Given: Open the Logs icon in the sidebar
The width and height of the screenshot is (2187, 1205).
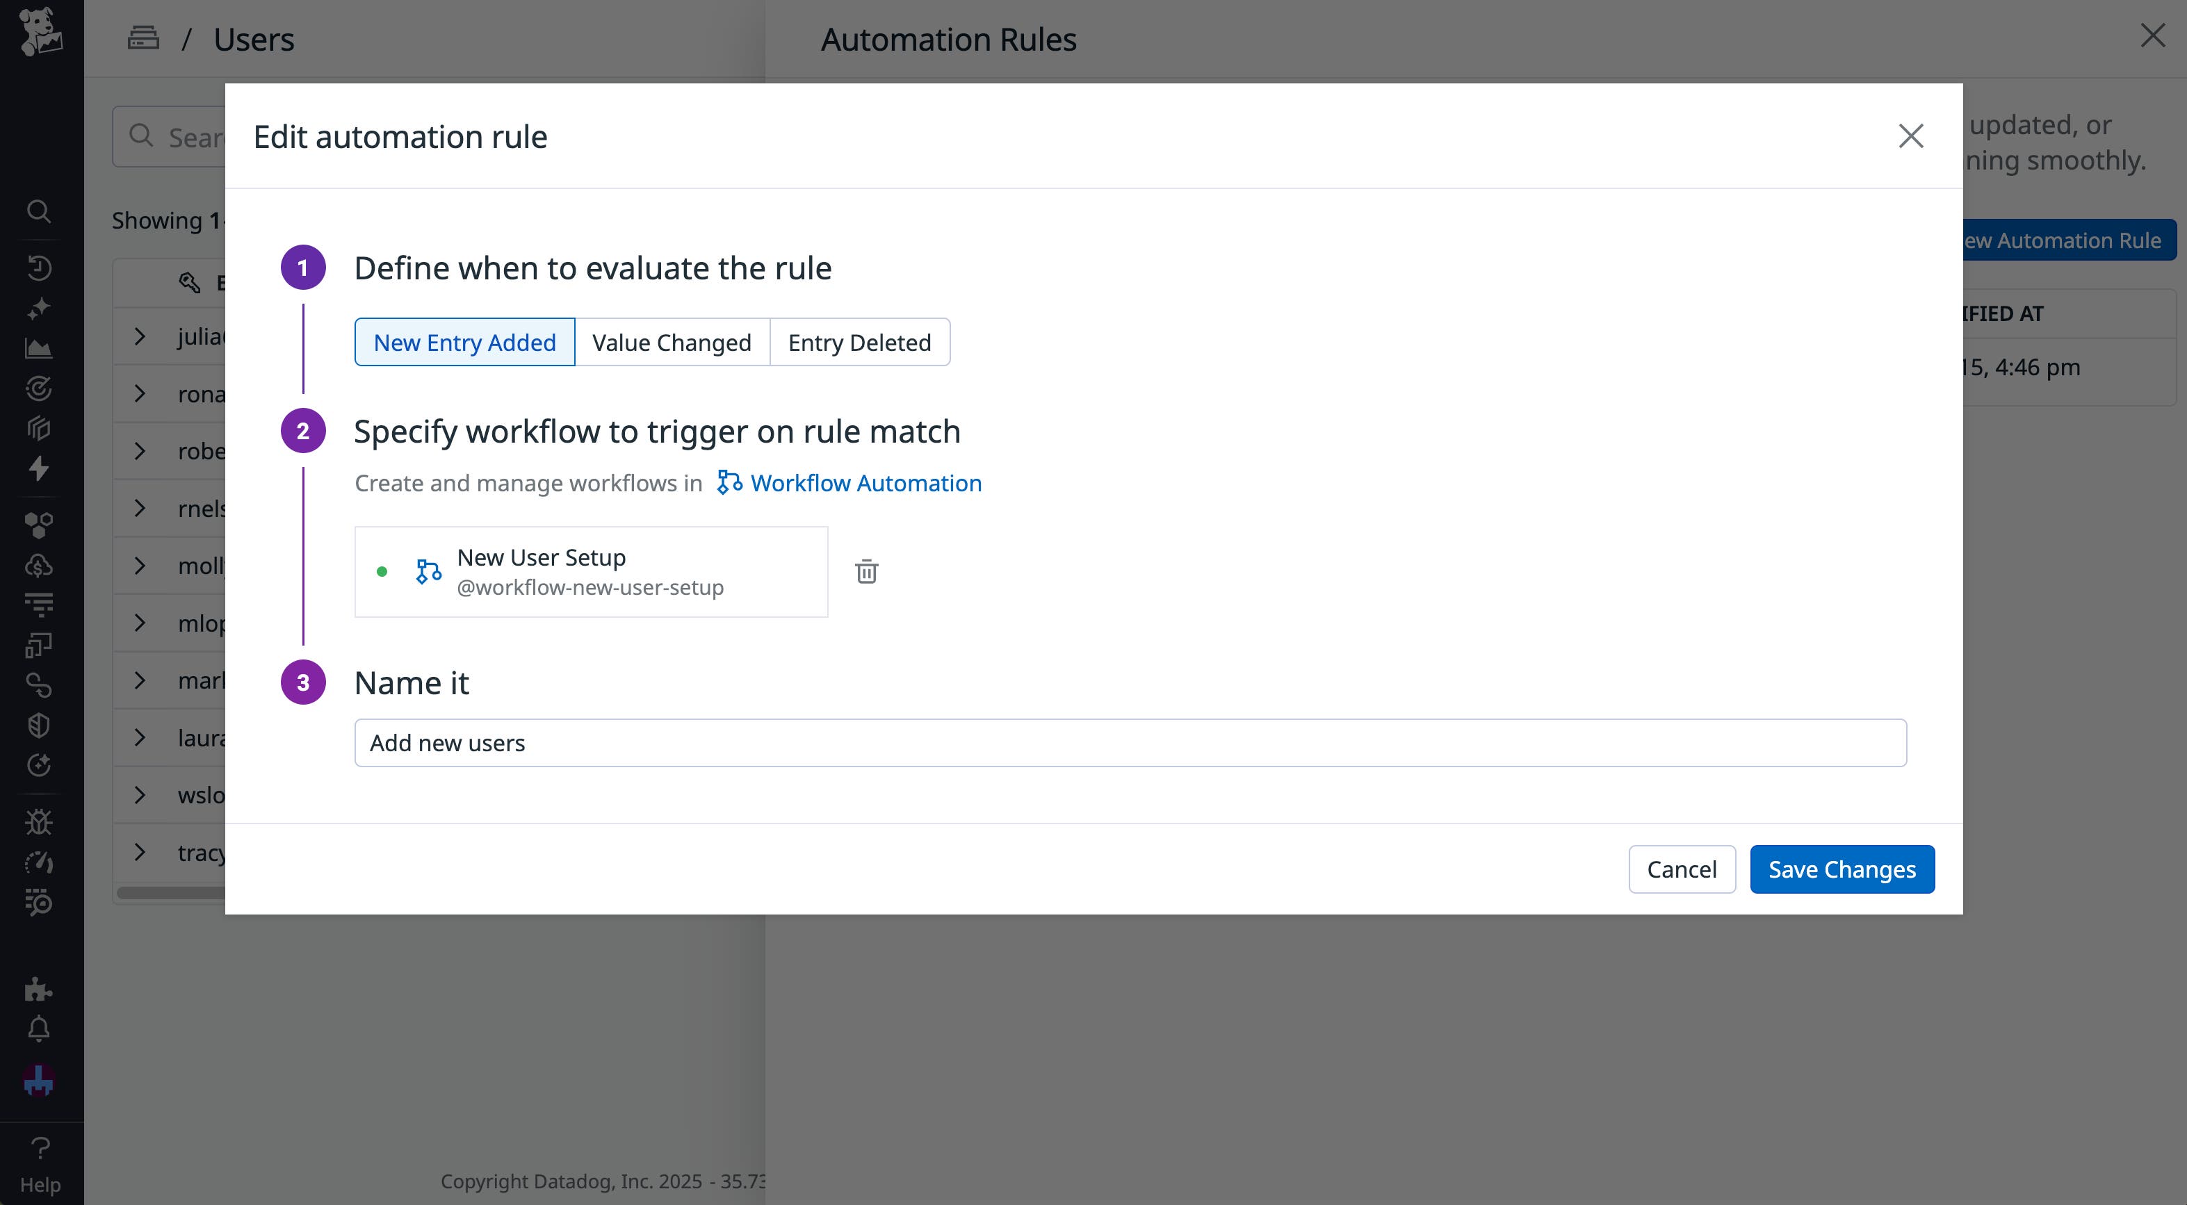Looking at the screenshot, I should (x=39, y=604).
